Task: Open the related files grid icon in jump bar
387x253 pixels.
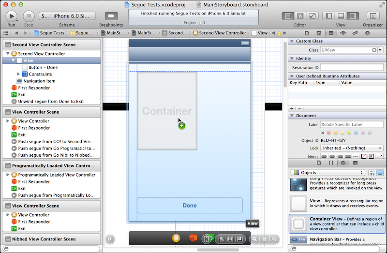Action: [x=6, y=33]
